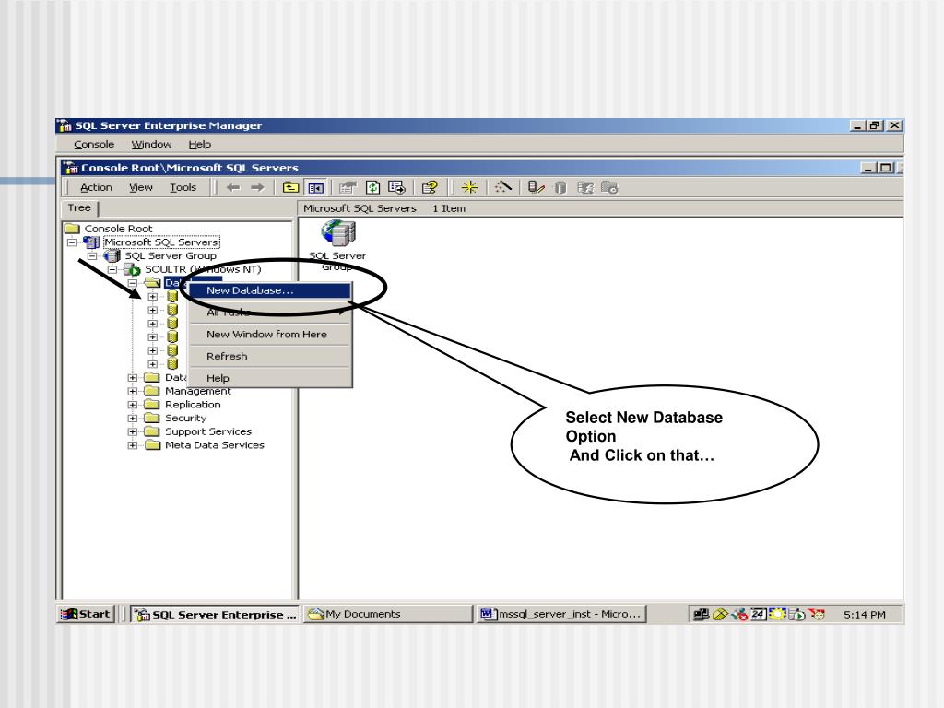Screen dimensions: 944x708
Task: Choose New Database... from the context menu
Action: (270, 290)
